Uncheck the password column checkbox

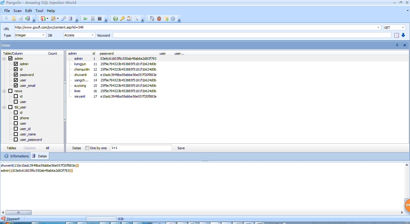16,75
